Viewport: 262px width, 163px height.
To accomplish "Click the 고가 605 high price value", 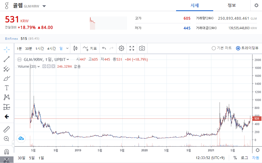I will pos(187,18).
